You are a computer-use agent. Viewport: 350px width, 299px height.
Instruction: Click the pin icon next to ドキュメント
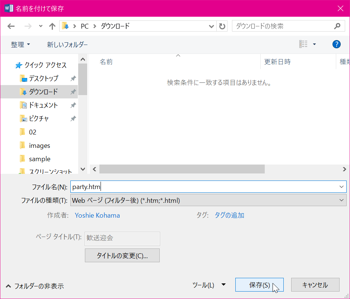click(73, 105)
